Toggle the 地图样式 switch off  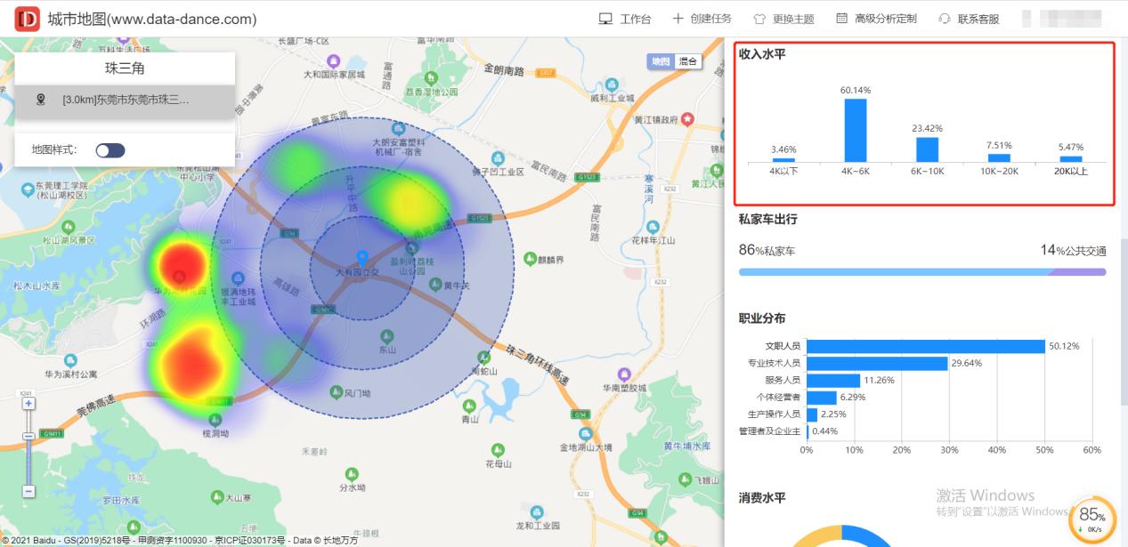110,149
